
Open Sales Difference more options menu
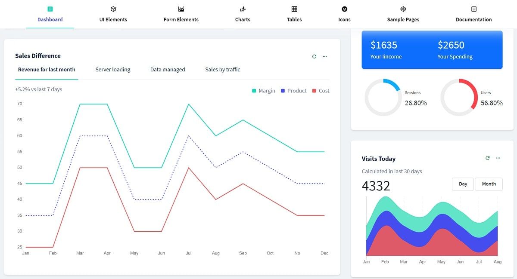[325, 56]
